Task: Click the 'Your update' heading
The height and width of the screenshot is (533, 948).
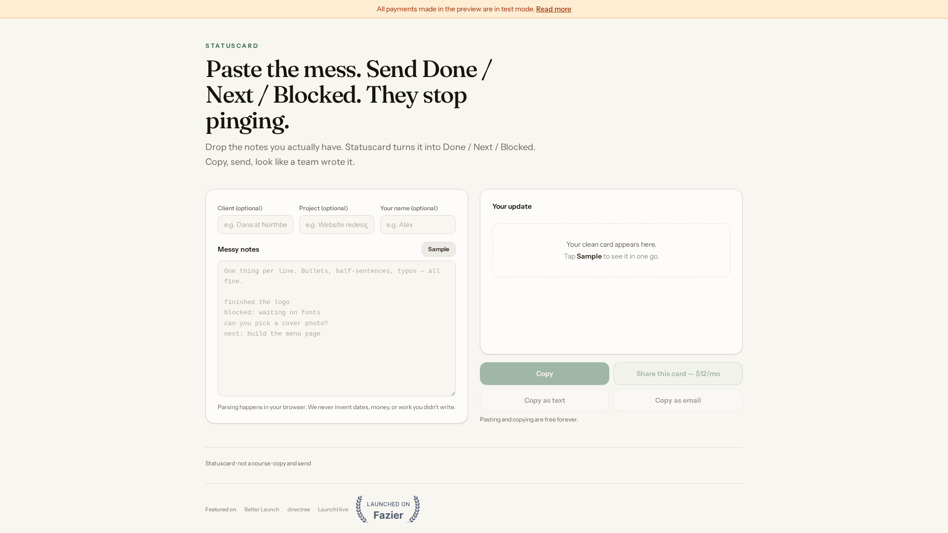Action: tap(512, 206)
